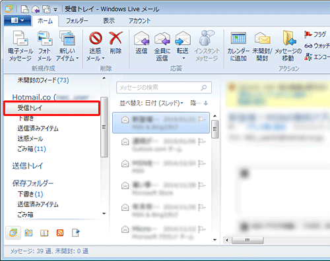Click the メッセージの検索 search field
Viewport: 330px width, 261px height.
pos(164,88)
